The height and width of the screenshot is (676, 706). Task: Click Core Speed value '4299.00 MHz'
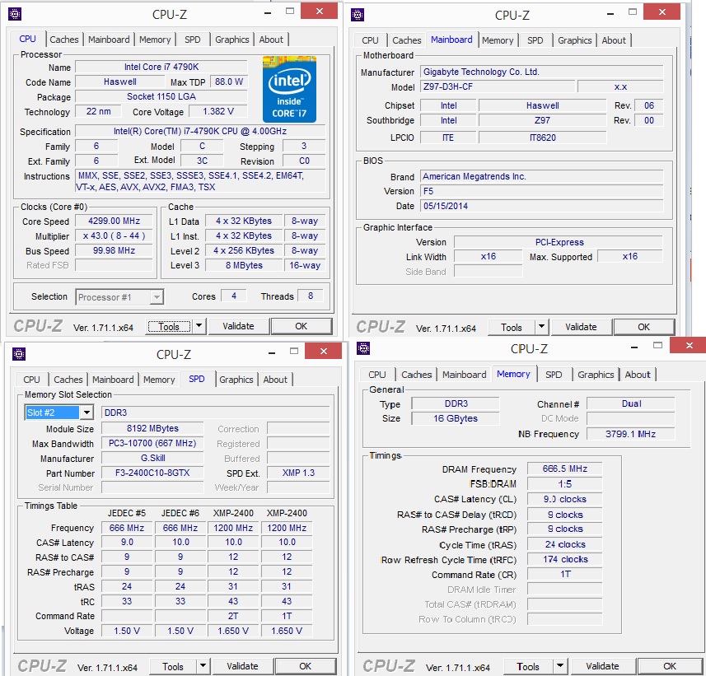[114, 221]
